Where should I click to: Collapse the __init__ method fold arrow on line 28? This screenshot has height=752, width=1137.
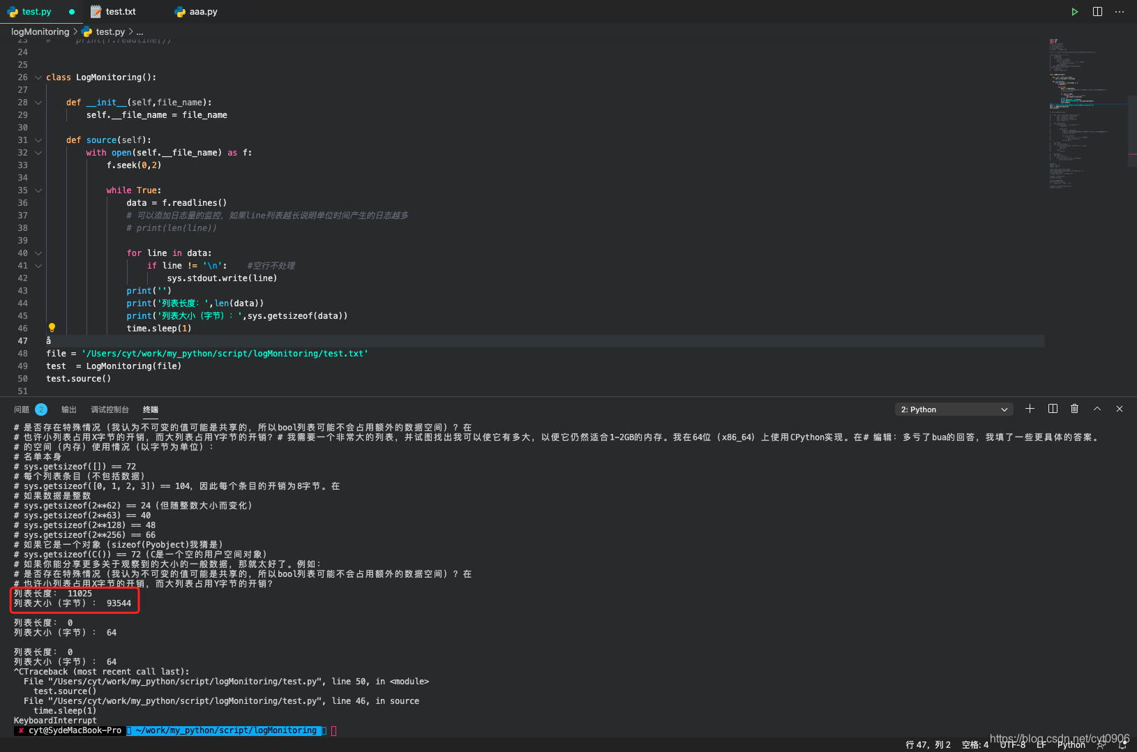click(38, 103)
